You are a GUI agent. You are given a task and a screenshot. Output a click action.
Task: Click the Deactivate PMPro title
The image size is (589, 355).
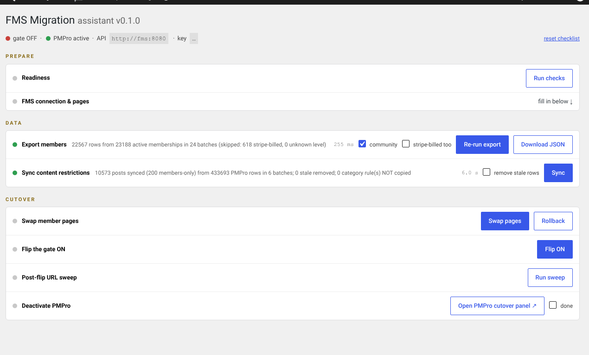coord(46,306)
